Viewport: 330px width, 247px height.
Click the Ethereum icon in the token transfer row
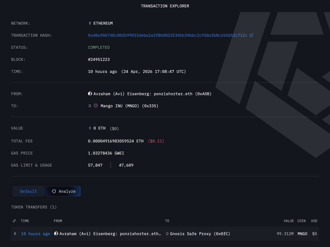pyautogui.click(x=15, y=234)
